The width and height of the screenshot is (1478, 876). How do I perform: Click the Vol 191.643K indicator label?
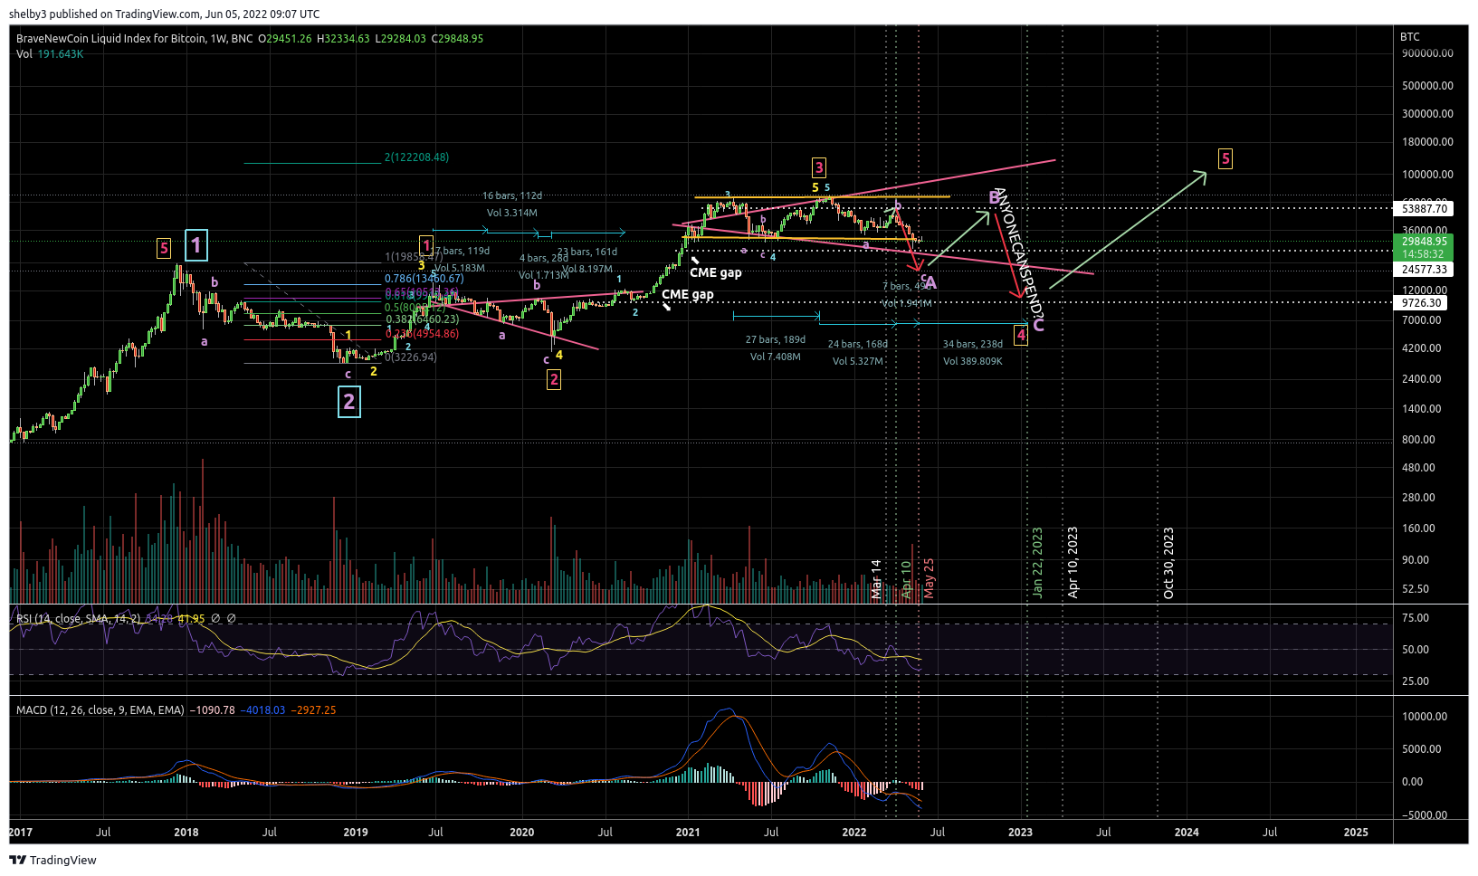click(50, 54)
